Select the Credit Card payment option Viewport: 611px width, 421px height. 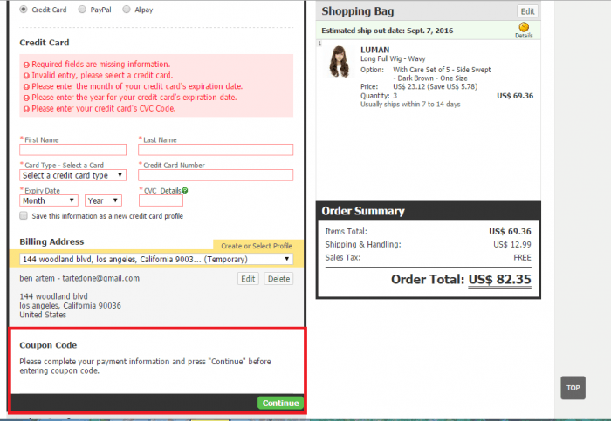24,10
